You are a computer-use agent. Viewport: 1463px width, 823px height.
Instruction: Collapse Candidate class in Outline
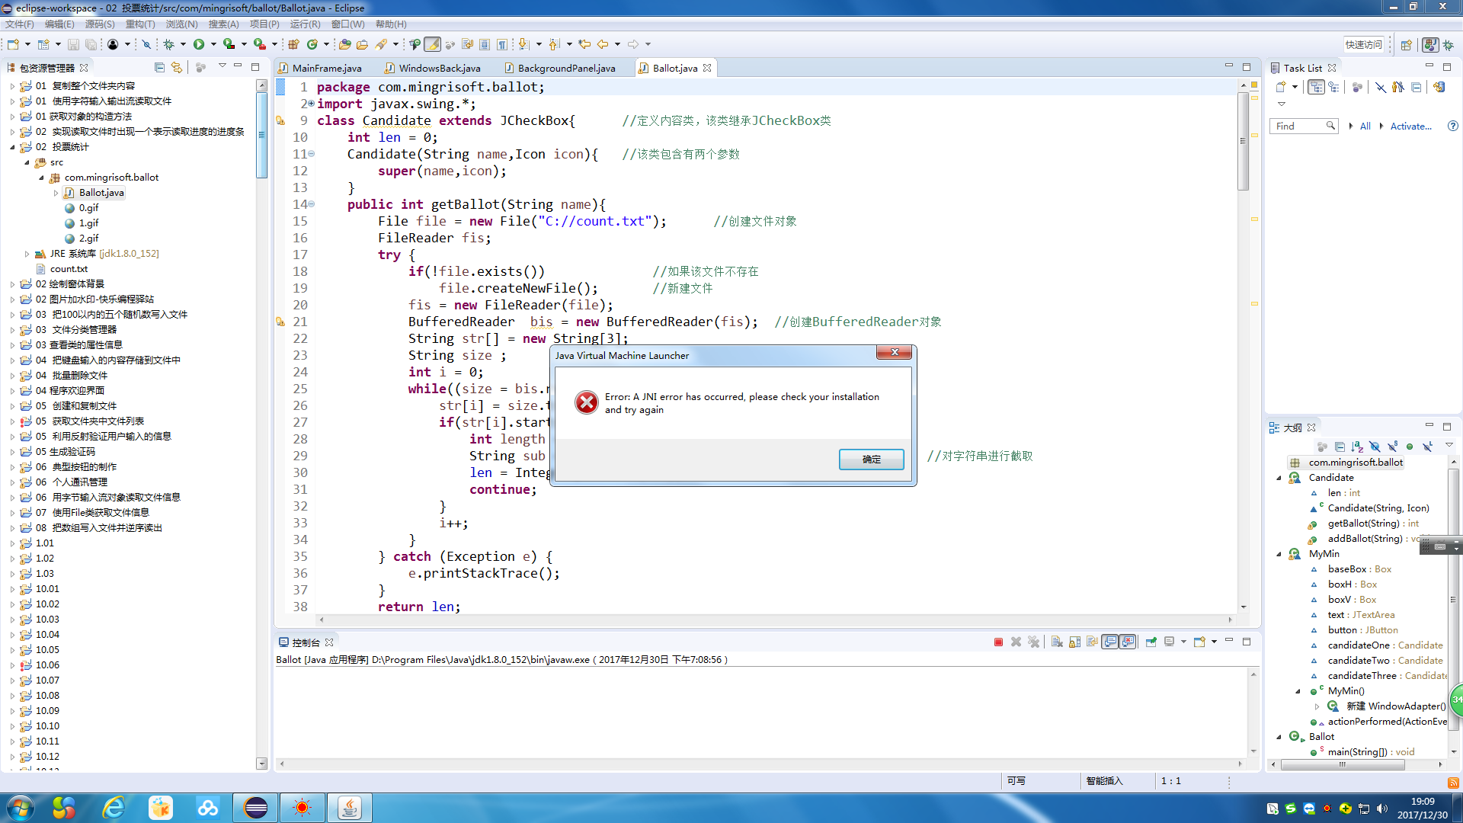click(x=1279, y=478)
